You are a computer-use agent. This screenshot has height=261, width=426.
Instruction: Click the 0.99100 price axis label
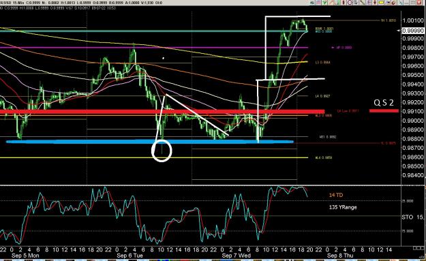pos(413,112)
